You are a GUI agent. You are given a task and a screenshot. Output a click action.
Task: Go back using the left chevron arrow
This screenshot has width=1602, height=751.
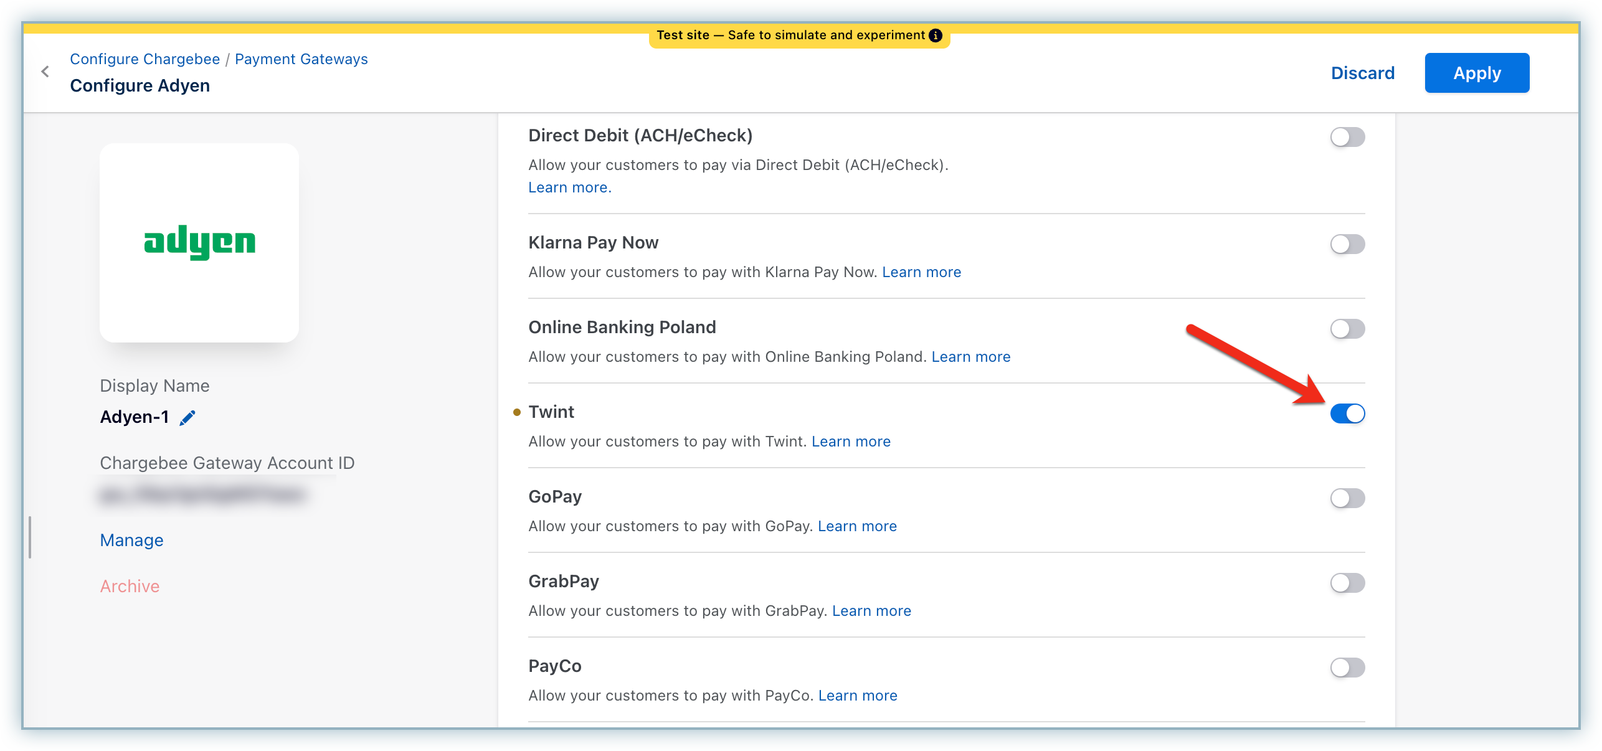click(x=45, y=72)
